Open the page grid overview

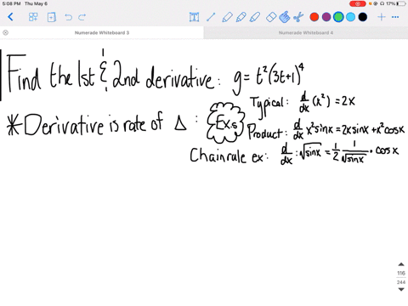coord(33,17)
